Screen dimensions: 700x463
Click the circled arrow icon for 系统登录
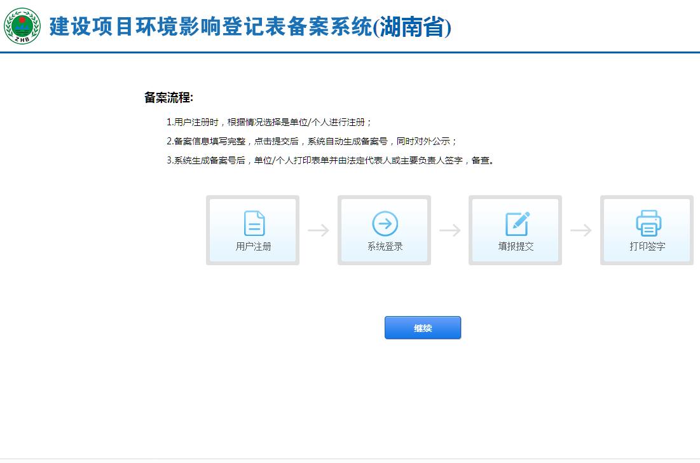point(385,223)
